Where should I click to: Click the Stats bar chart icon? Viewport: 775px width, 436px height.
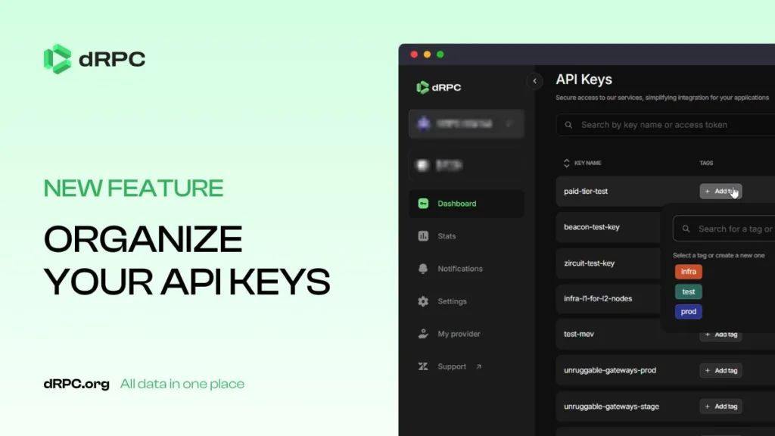[x=423, y=236]
